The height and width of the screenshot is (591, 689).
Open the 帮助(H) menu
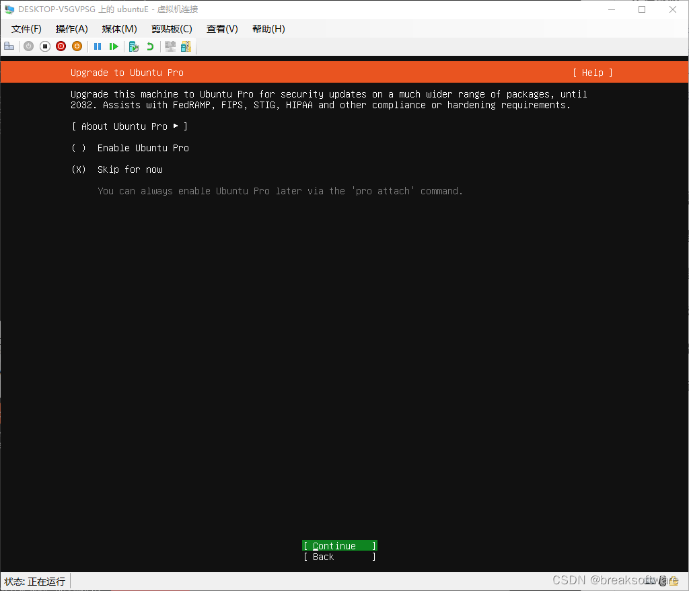(268, 29)
